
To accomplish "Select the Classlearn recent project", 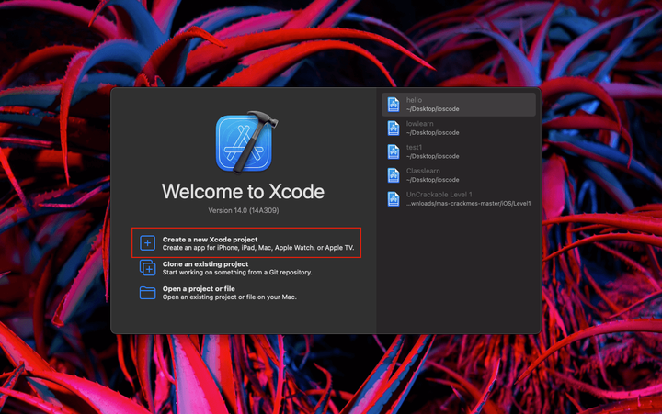I will [459, 175].
